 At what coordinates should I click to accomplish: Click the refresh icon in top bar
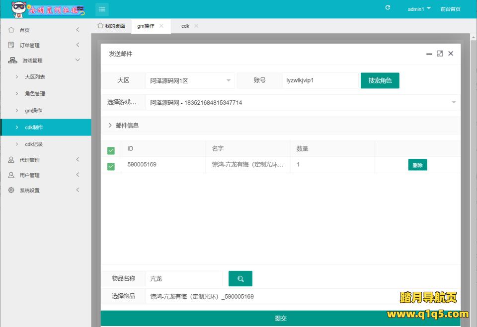[388, 8]
